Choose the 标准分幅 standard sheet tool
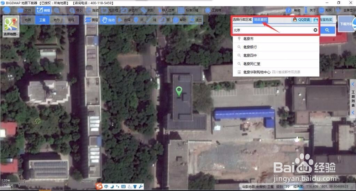Image resolution: width=356 pixels, height=191 pixels. 188,10
